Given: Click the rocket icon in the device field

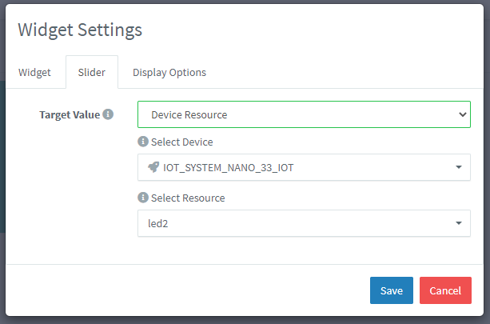Looking at the screenshot, I should (153, 167).
